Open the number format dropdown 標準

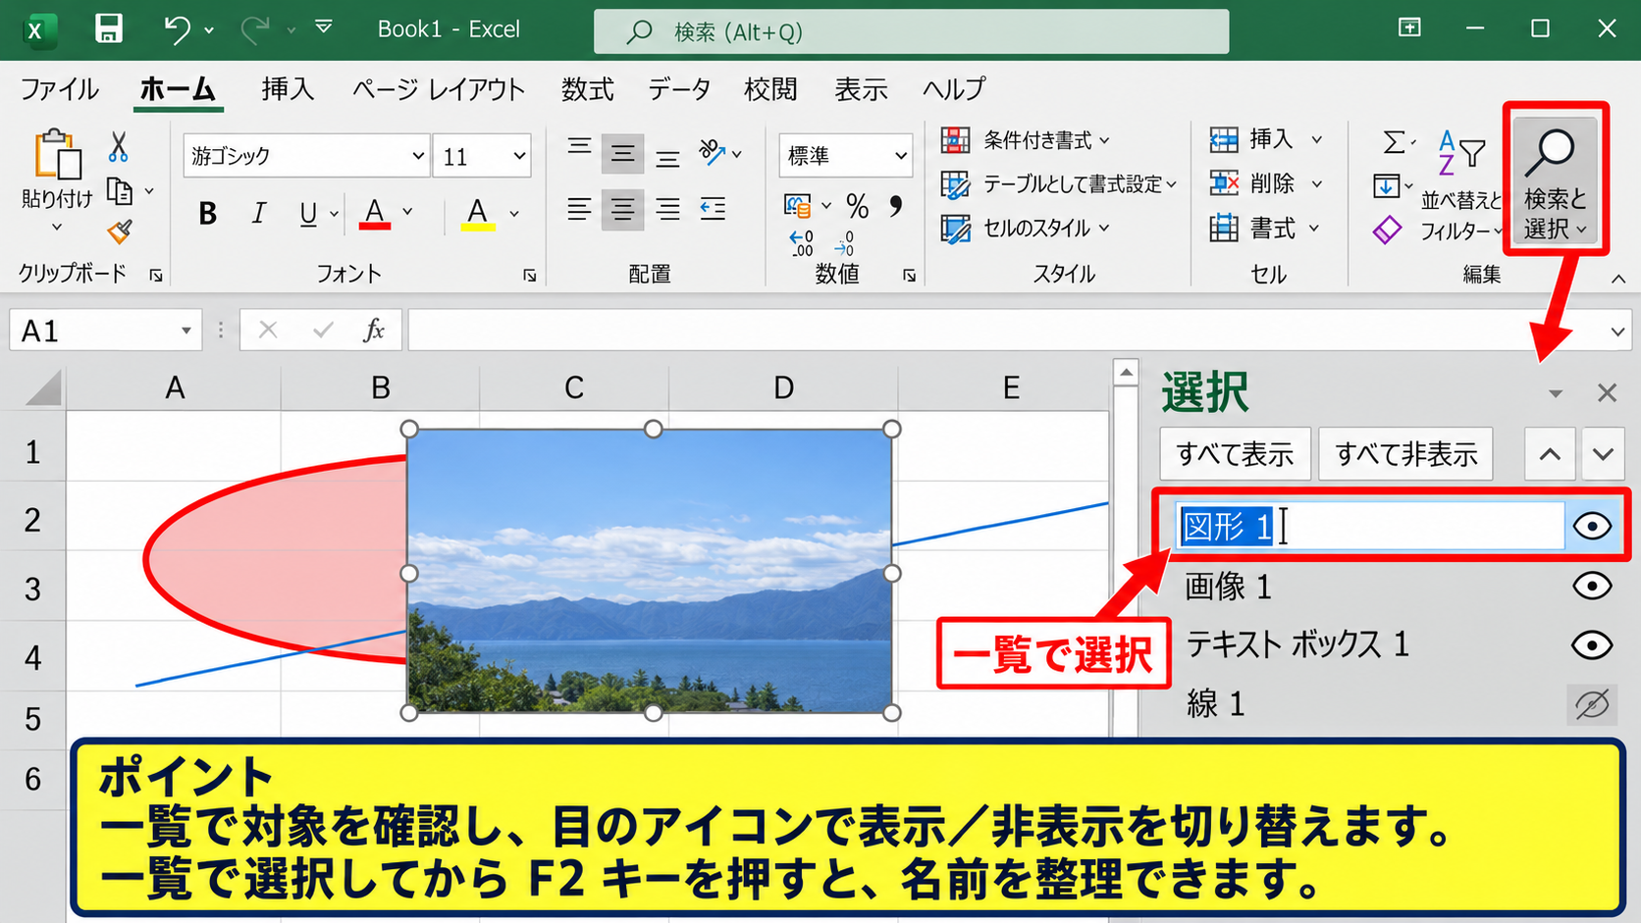[x=901, y=156]
